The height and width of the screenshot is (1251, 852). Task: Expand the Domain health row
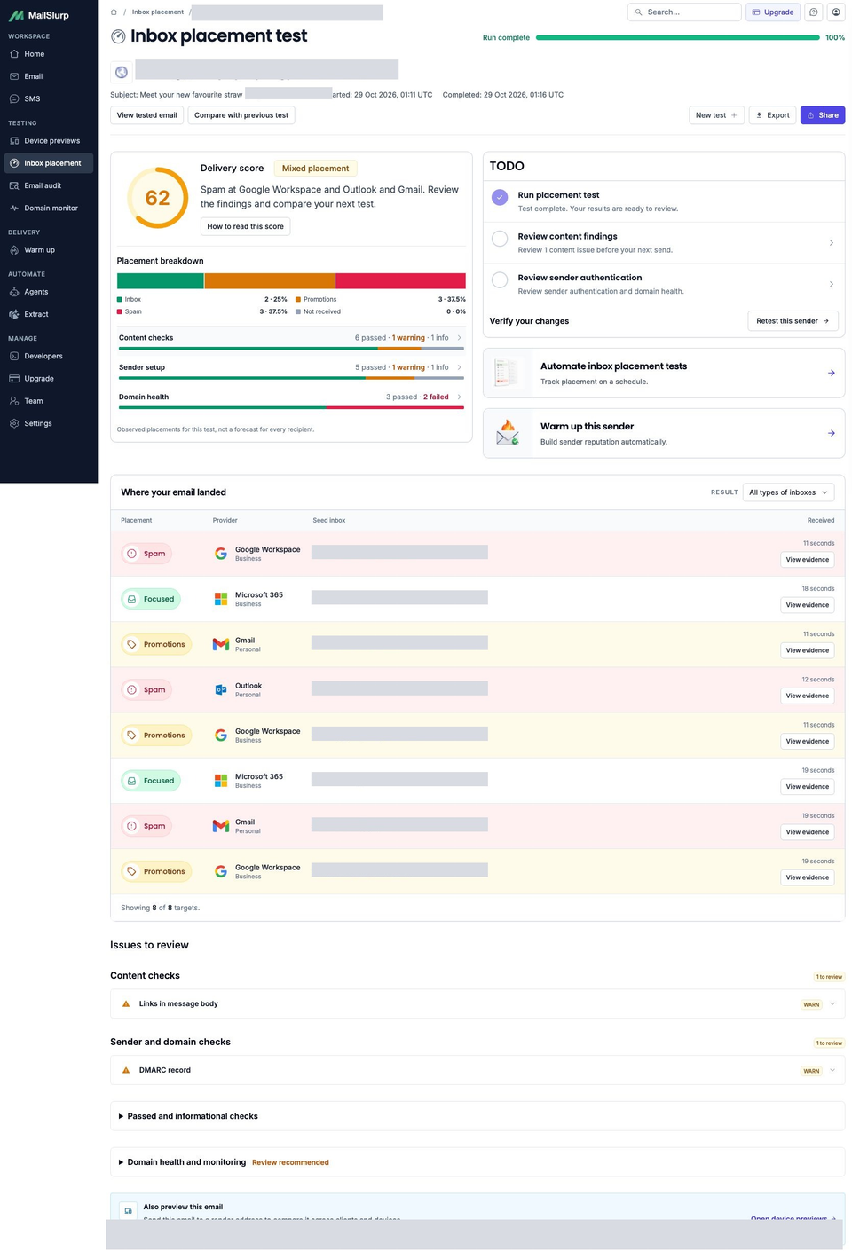point(291,398)
